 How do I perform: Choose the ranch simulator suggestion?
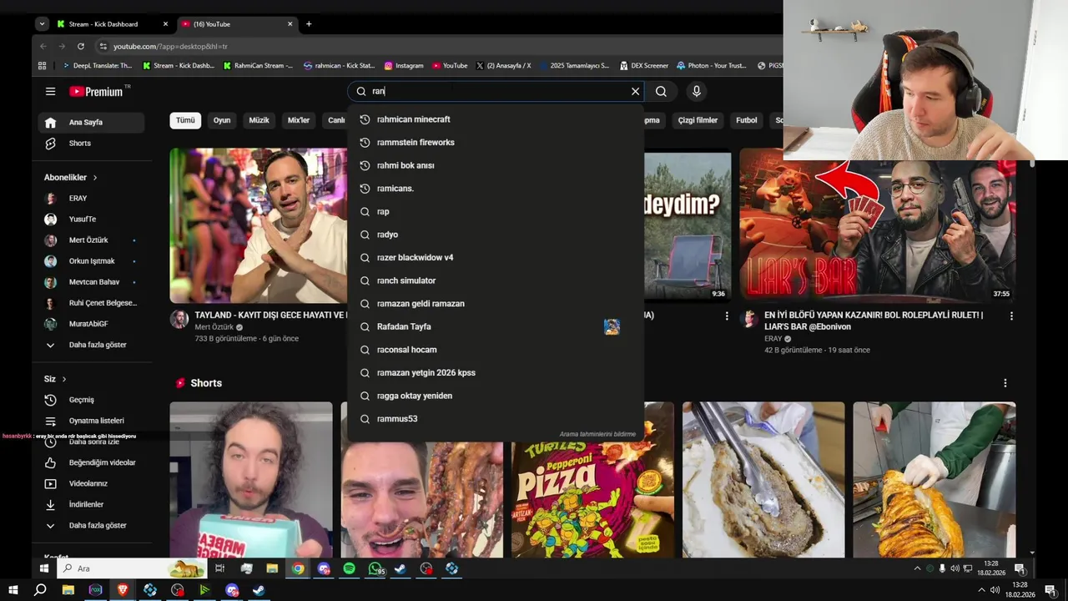click(496, 280)
